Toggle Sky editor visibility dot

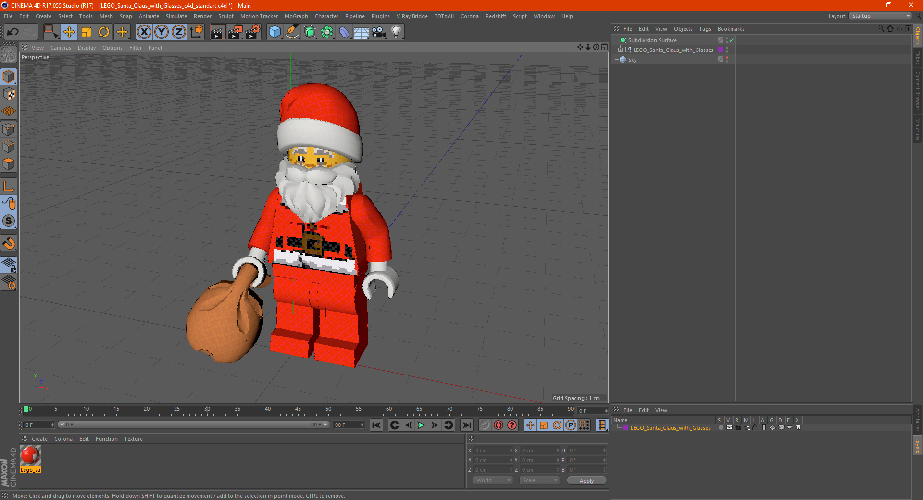pyautogui.click(x=727, y=58)
